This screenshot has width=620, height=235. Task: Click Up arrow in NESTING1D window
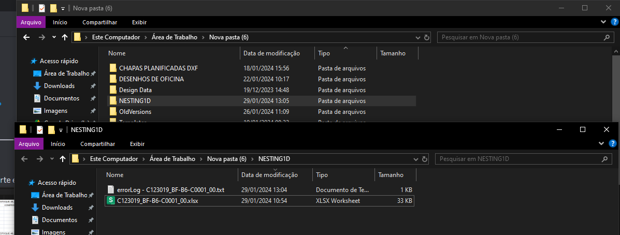click(63, 159)
